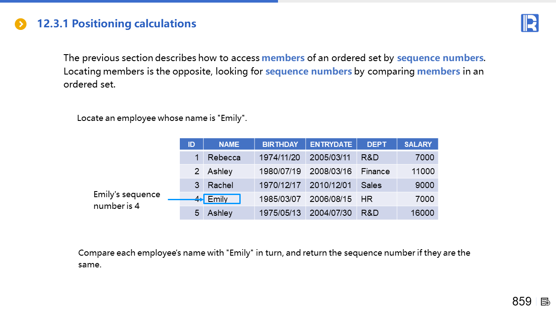
Task: Click the "Emily's sequence number is 4" label
Action: (x=127, y=200)
